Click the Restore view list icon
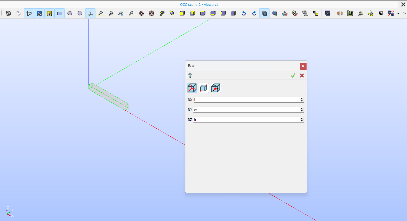The image size is (407, 221). (x=315, y=13)
